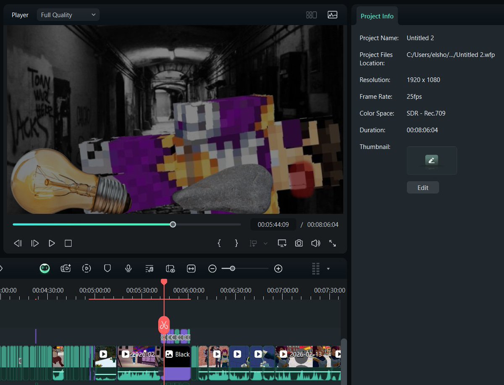Click the Duration value 00:08:06:04 in Project Info
This screenshot has height=385, width=504.
pos(422,130)
